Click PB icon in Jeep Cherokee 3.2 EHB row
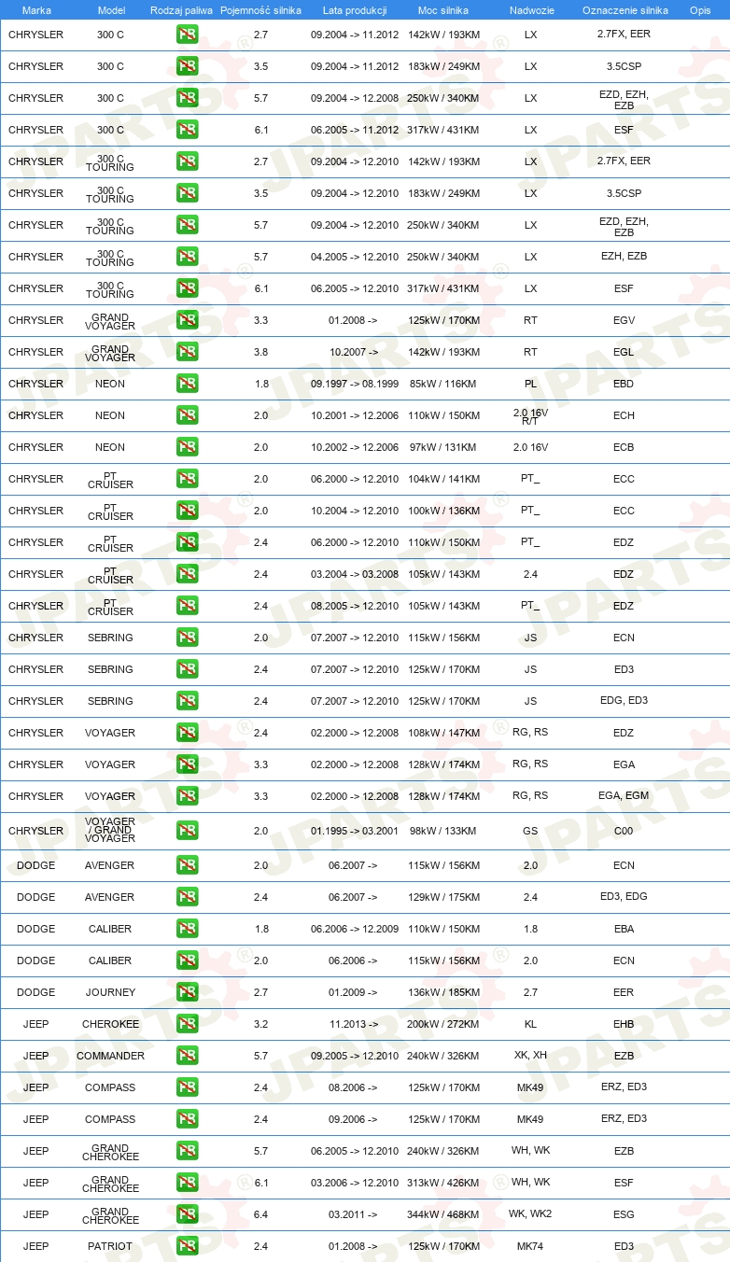Screen dimensions: 730x1262 point(187,1024)
